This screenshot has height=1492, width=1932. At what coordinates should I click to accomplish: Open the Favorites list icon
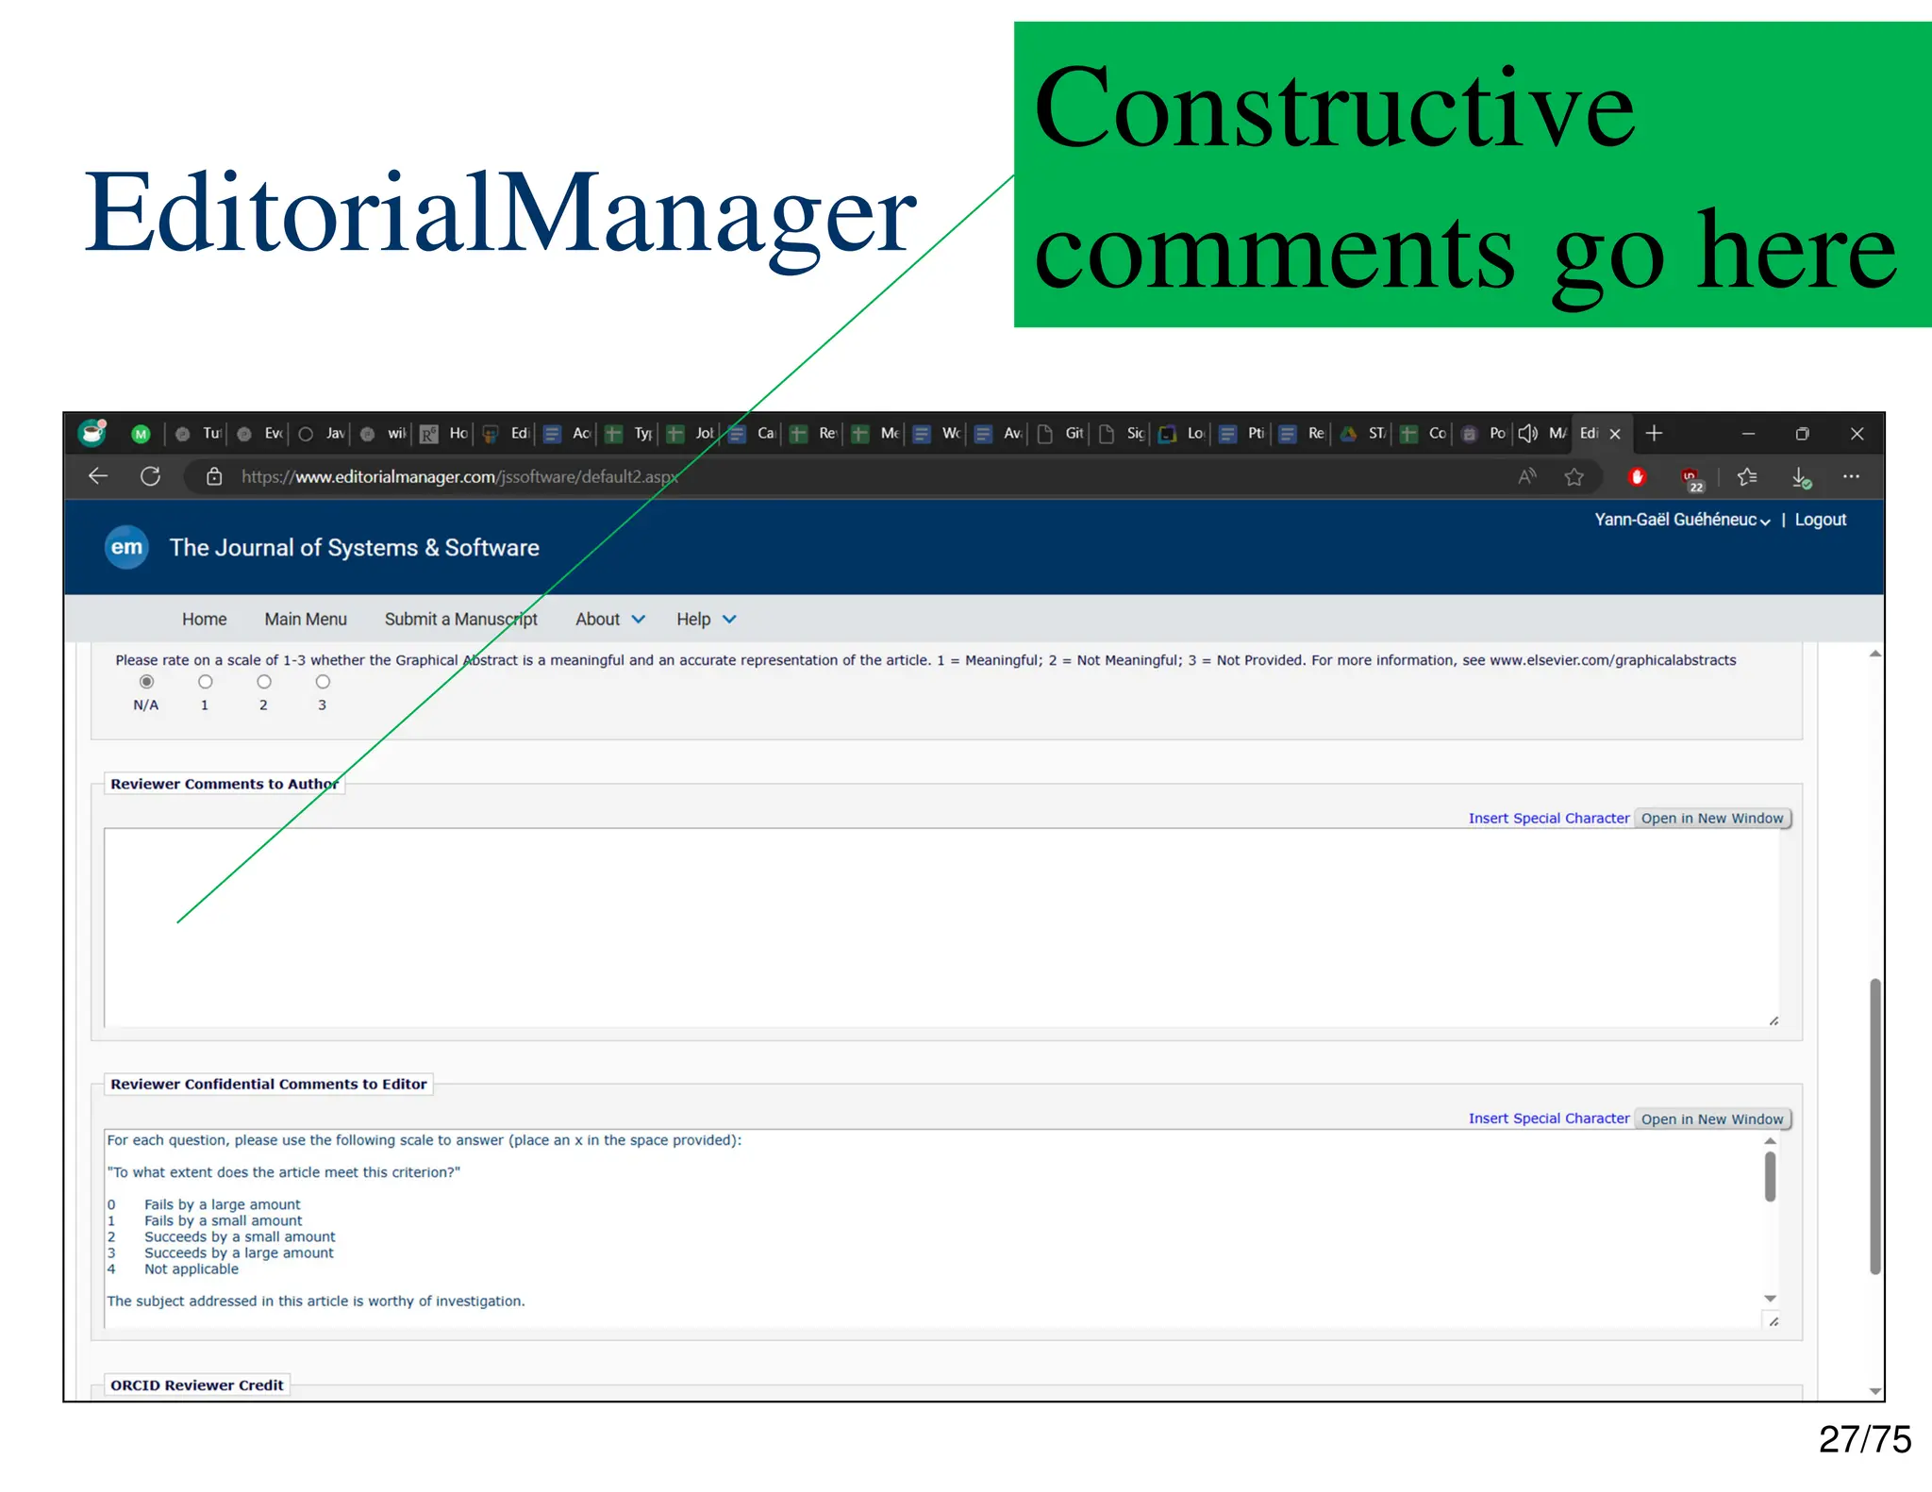[1747, 476]
